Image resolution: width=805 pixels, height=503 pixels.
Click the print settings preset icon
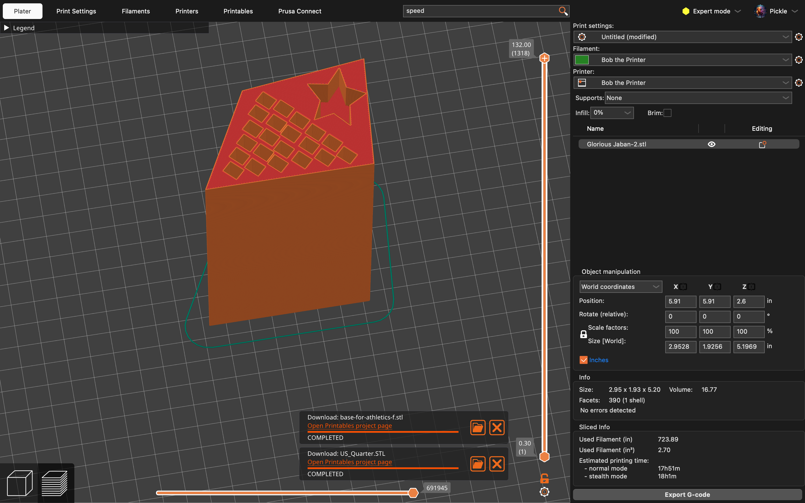click(x=582, y=37)
